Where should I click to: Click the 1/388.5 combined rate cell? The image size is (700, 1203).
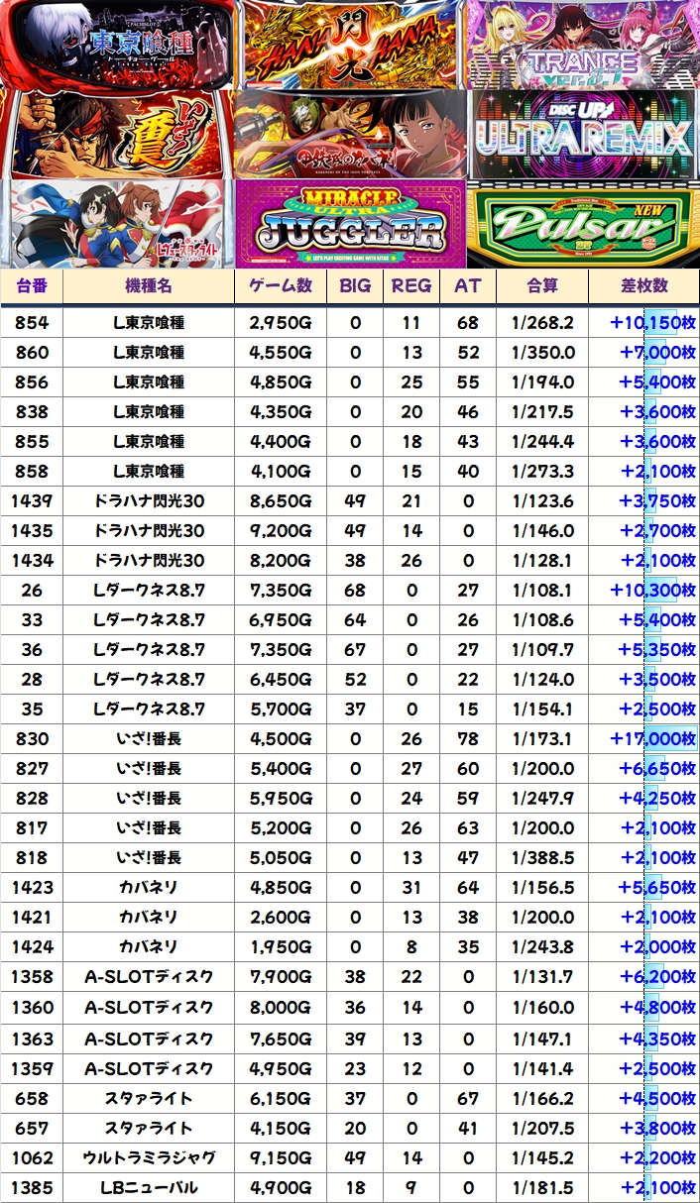pos(542,857)
